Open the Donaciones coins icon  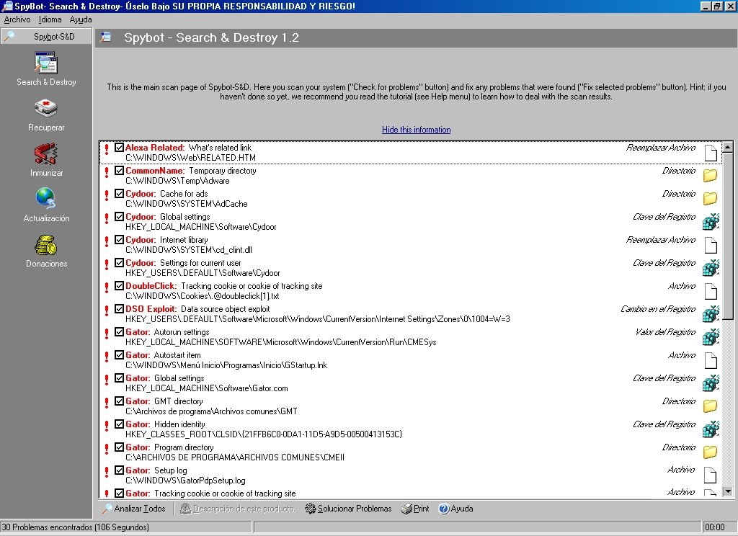(46, 245)
